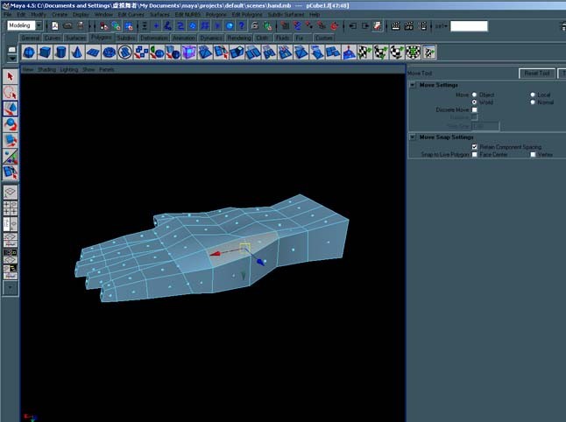
Task: Collapse the Move Snap Settings section
Action: tap(413, 137)
